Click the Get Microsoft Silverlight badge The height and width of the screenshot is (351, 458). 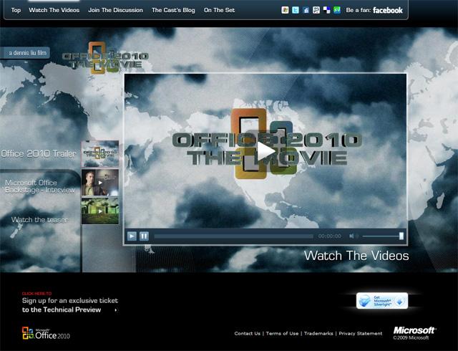382,301
